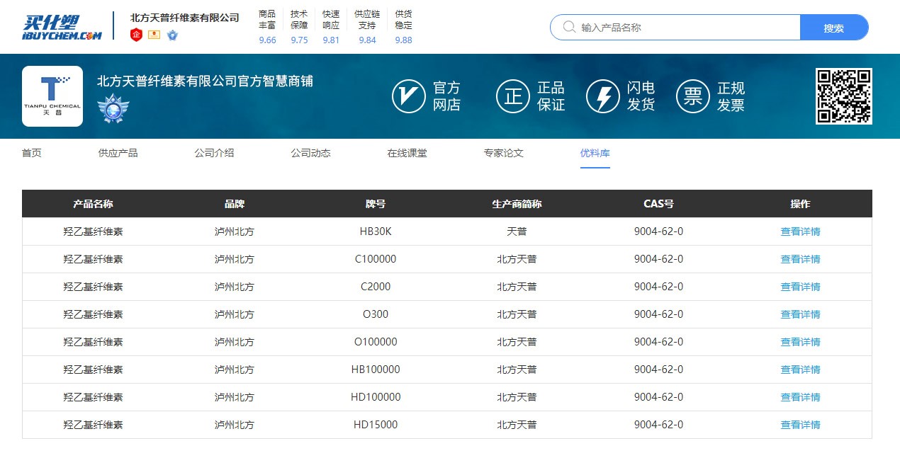
Task: Open the 在线课堂 tab
Action: point(407,153)
